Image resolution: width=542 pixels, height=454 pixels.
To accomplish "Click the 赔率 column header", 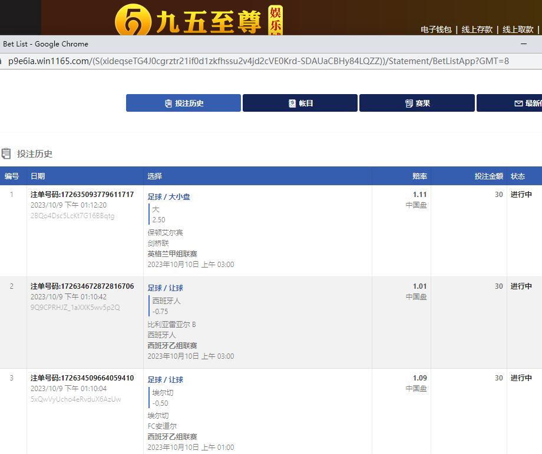I will (419, 176).
